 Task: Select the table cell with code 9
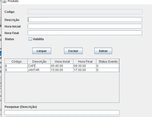point(16,70)
